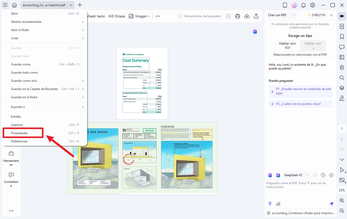Click suggested question P1 about summarizing PDF

click(x=301, y=91)
